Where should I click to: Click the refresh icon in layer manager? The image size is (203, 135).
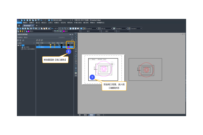[72, 40]
